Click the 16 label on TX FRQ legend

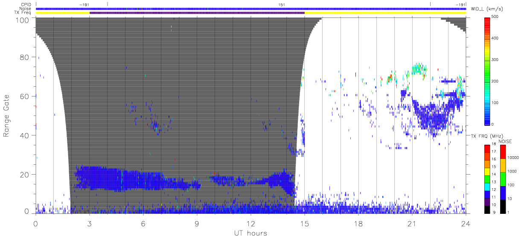[x=493, y=159]
